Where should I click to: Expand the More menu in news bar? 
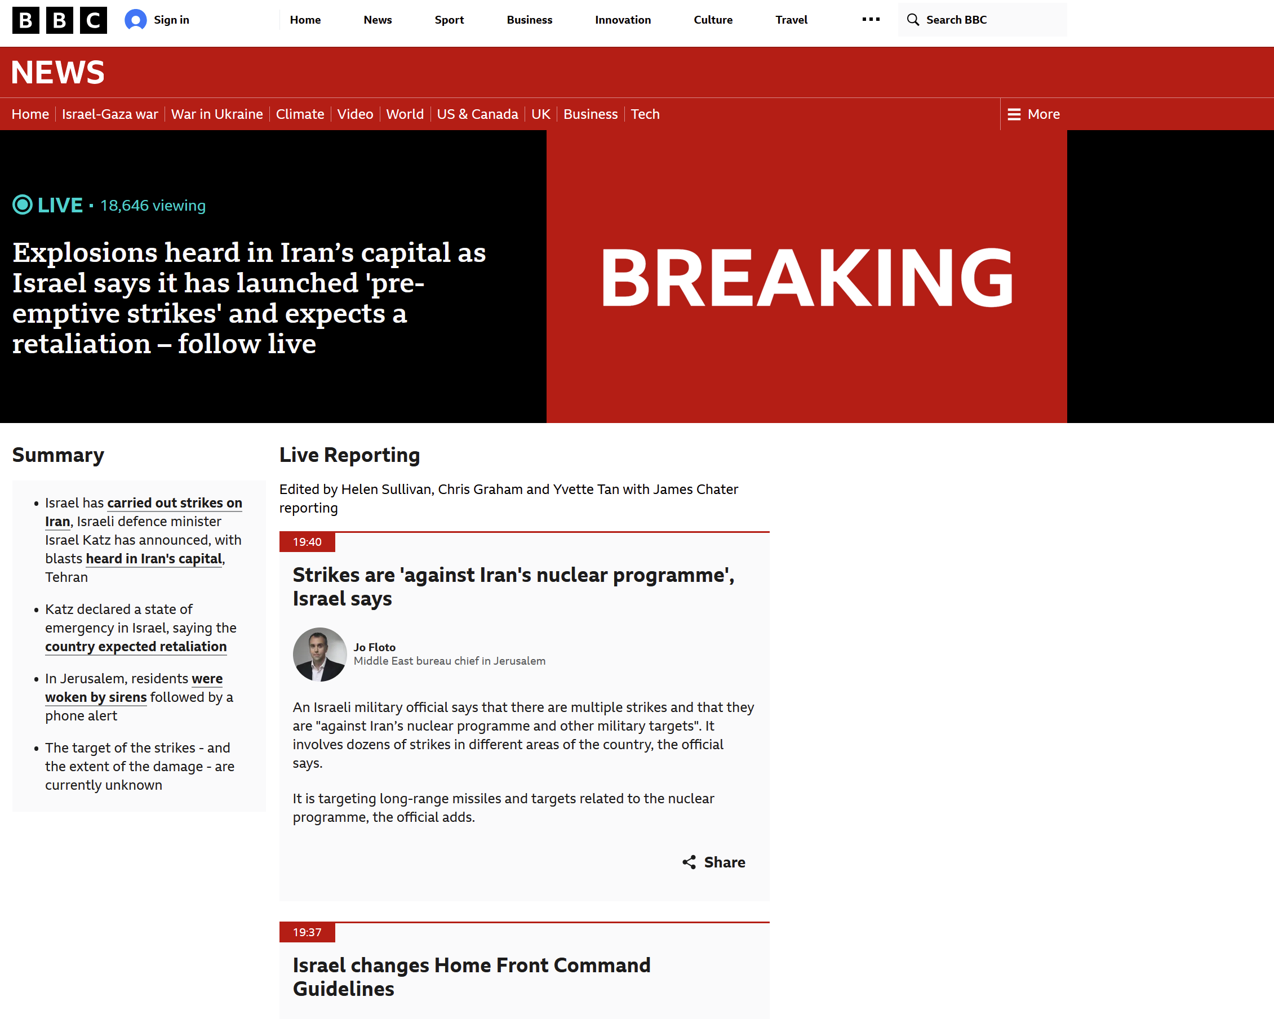[1034, 114]
